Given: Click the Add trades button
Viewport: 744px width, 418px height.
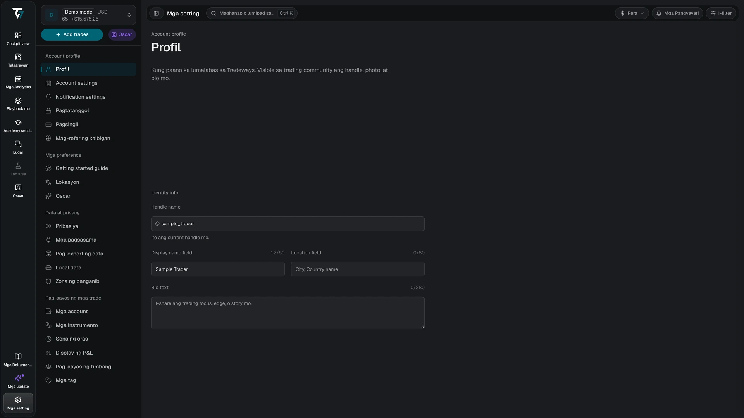Looking at the screenshot, I should click(72, 34).
